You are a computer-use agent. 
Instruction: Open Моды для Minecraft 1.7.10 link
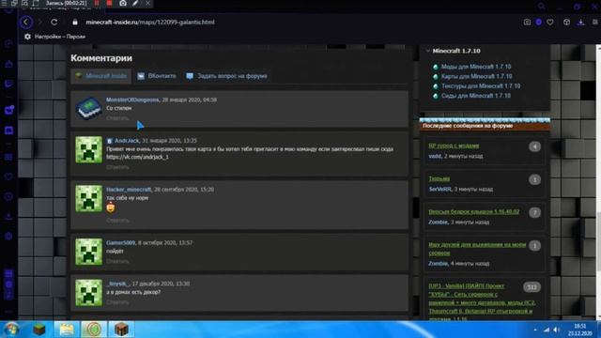coord(476,67)
